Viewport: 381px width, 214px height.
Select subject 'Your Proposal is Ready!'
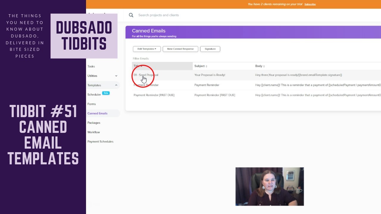[210, 75]
